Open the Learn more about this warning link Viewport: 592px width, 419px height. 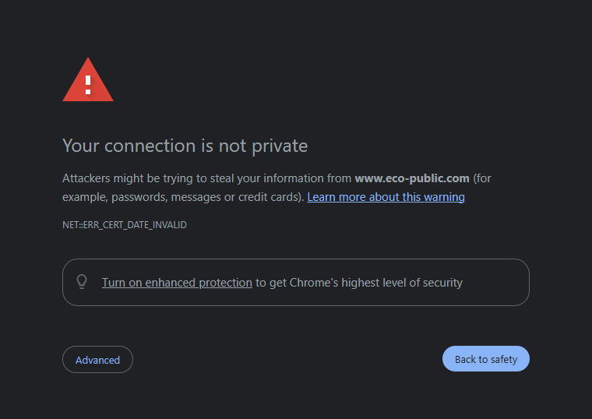point(386,197)
